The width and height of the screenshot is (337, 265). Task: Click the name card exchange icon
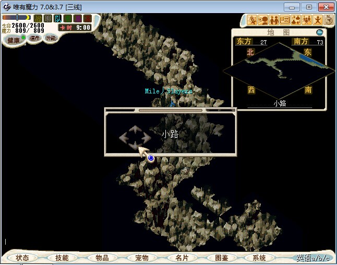coord(285,20)
